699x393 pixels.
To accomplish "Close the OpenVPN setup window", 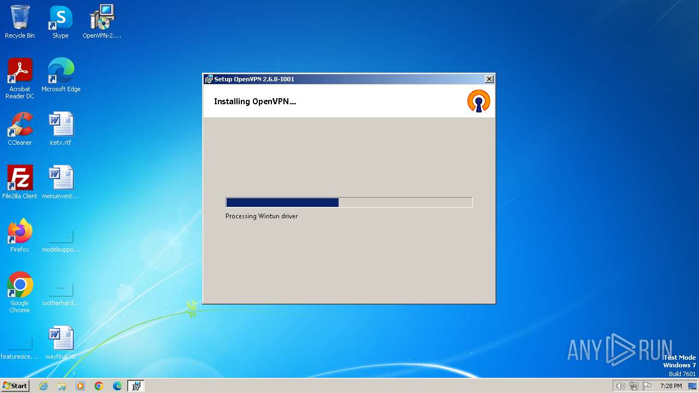I will pos(489,79).
